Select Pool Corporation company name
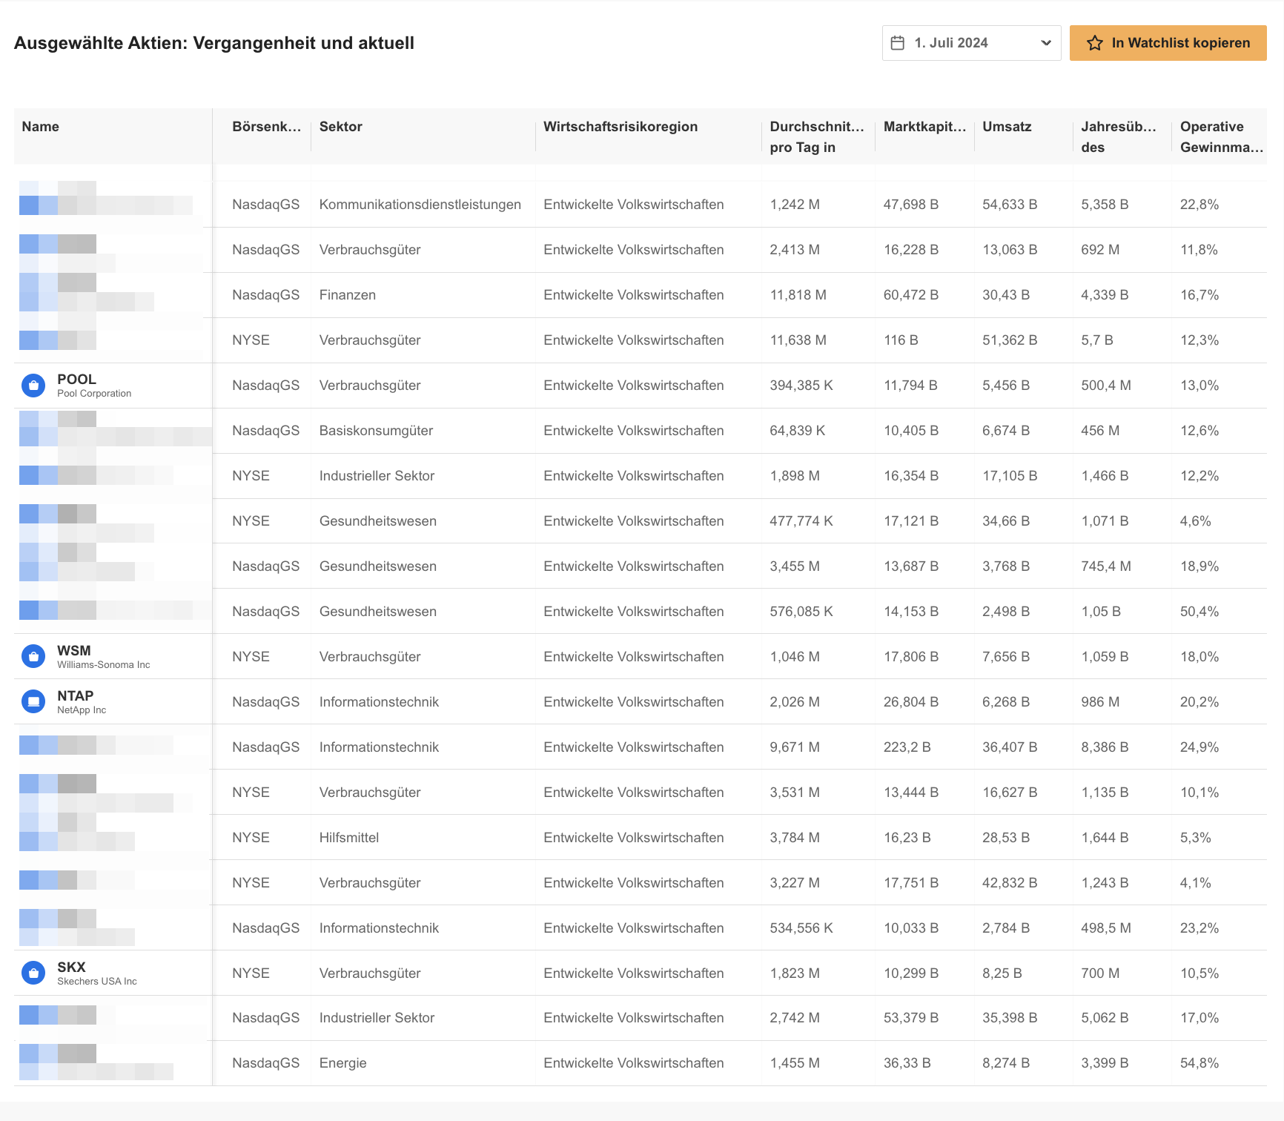This screenshot has height=1121, width=1284. point(94,394)
